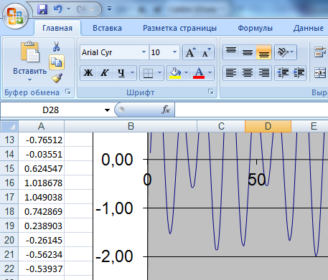
Task: Click the Office button logo
Action: pyautogui.click(x=15, y=16)
